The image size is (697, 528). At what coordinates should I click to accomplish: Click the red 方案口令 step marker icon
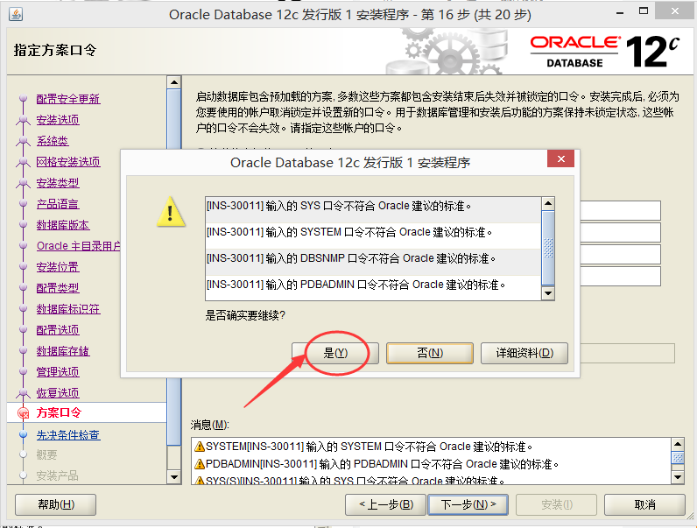pos(23,413)
